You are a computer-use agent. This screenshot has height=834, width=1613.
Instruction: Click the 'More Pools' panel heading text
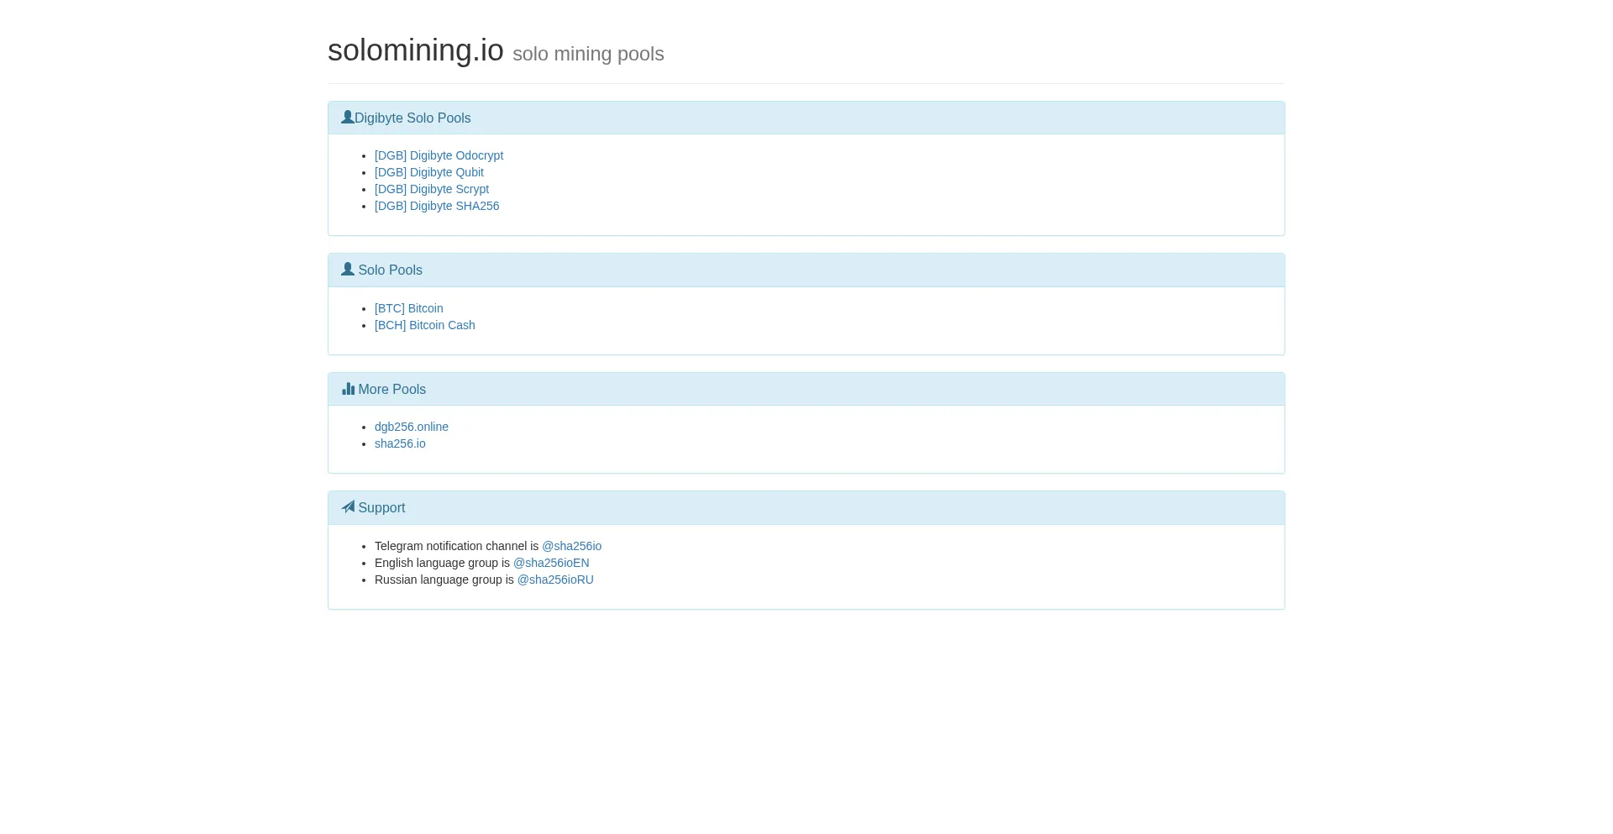tap(392, 390)
